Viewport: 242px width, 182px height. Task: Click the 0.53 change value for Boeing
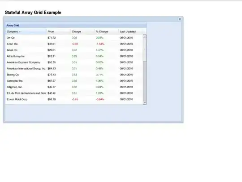(x=74, y=75)
